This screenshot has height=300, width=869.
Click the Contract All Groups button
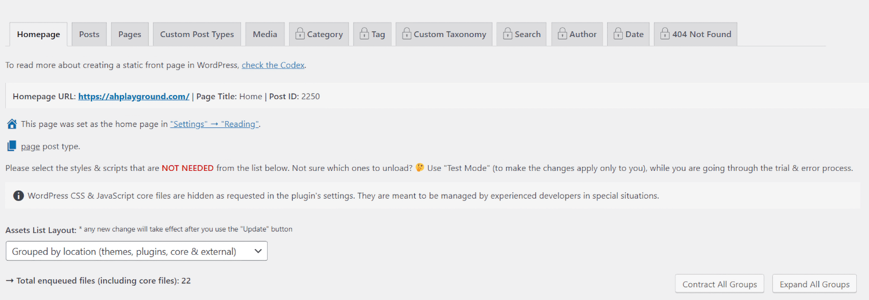tap(720, 284)
